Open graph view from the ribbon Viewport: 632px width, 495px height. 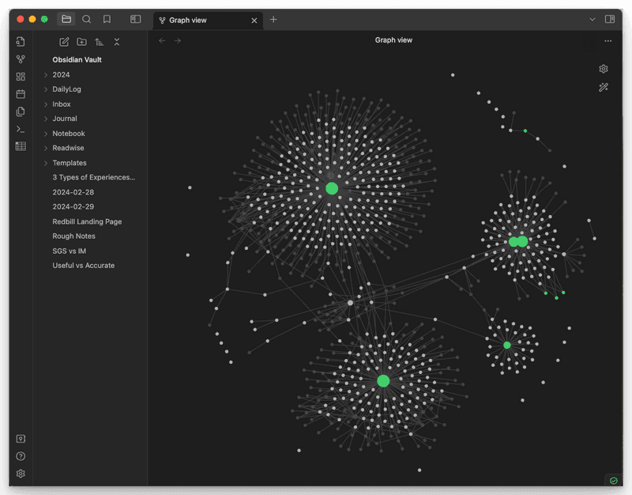[21, 59]
